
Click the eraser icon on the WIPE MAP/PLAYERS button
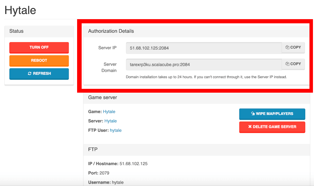[253, 114]
